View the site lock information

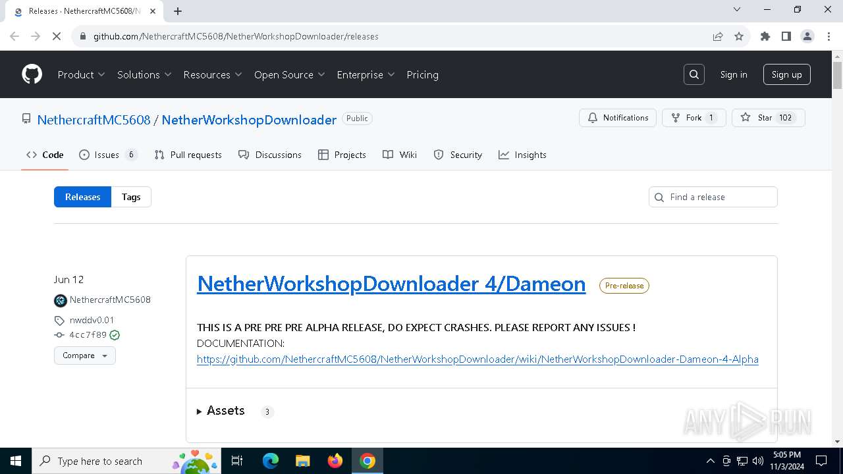[83, 36]
